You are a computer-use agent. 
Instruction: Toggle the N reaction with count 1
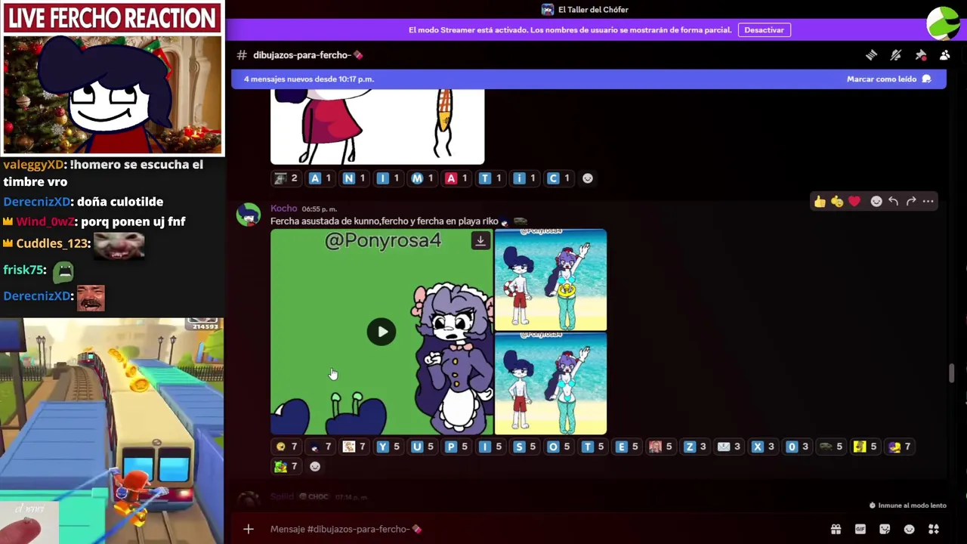click(354, 178)
